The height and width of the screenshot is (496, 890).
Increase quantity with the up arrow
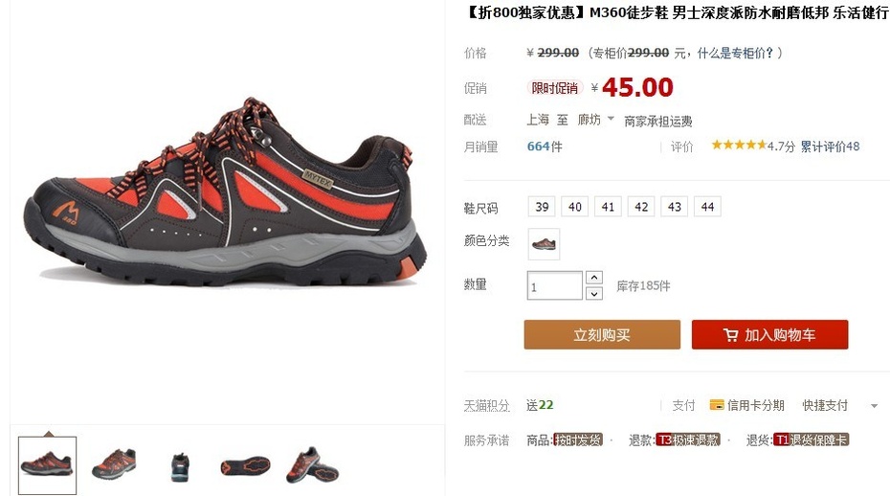click(x=593, y=278)
